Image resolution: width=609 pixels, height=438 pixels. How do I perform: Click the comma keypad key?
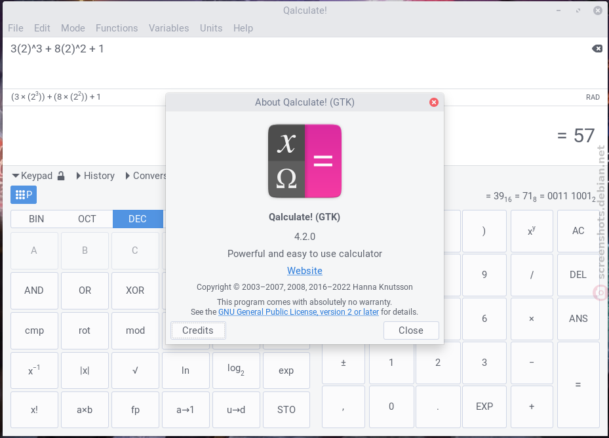pyautogui.click(x=344, y=407)
